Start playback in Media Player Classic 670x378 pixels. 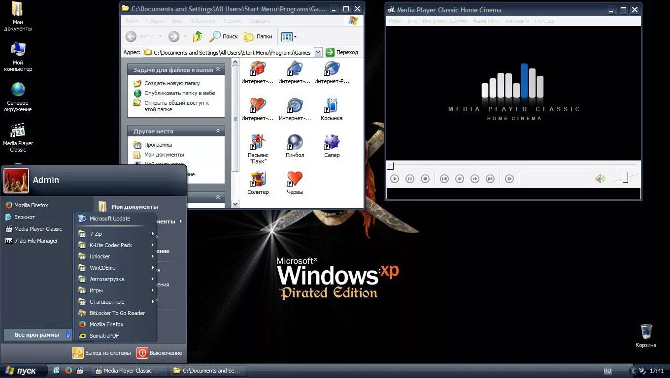[395, 179]
